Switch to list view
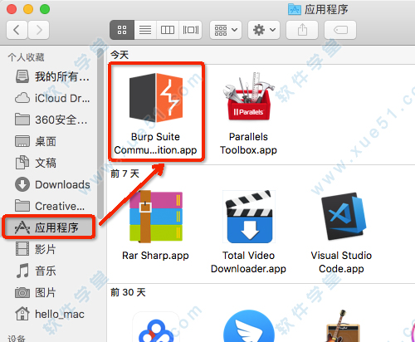This screenshot has width=415, height=342. click(x=145, y=30)
